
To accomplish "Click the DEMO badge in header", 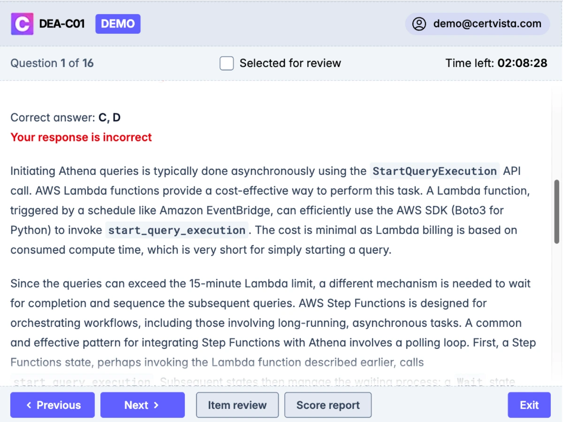I will 118,24.
